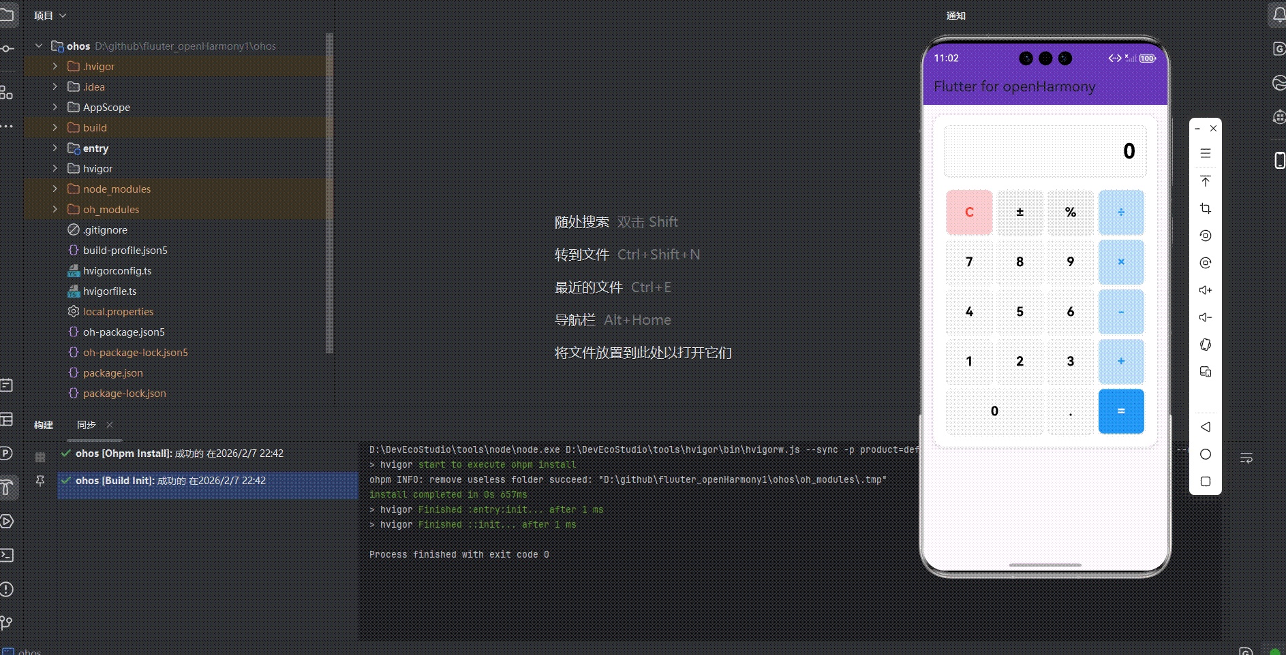Minimize the emulator toolbar panel

1197,128
